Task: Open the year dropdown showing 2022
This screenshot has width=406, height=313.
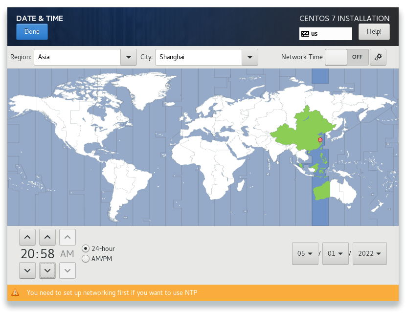Action: point(369,253)
